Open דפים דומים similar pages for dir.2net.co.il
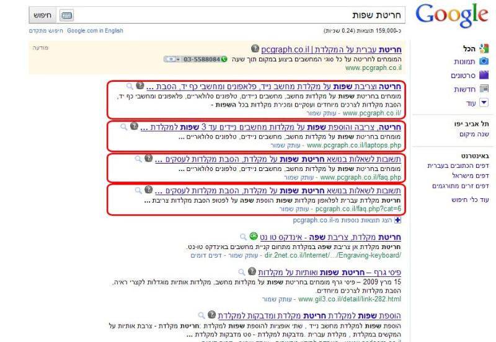This screenshot has height=342, width=496. 206,255
